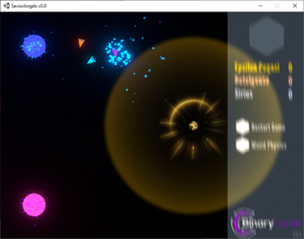
Task: Click the BinaryLunar logo
Action: [266, 223]
